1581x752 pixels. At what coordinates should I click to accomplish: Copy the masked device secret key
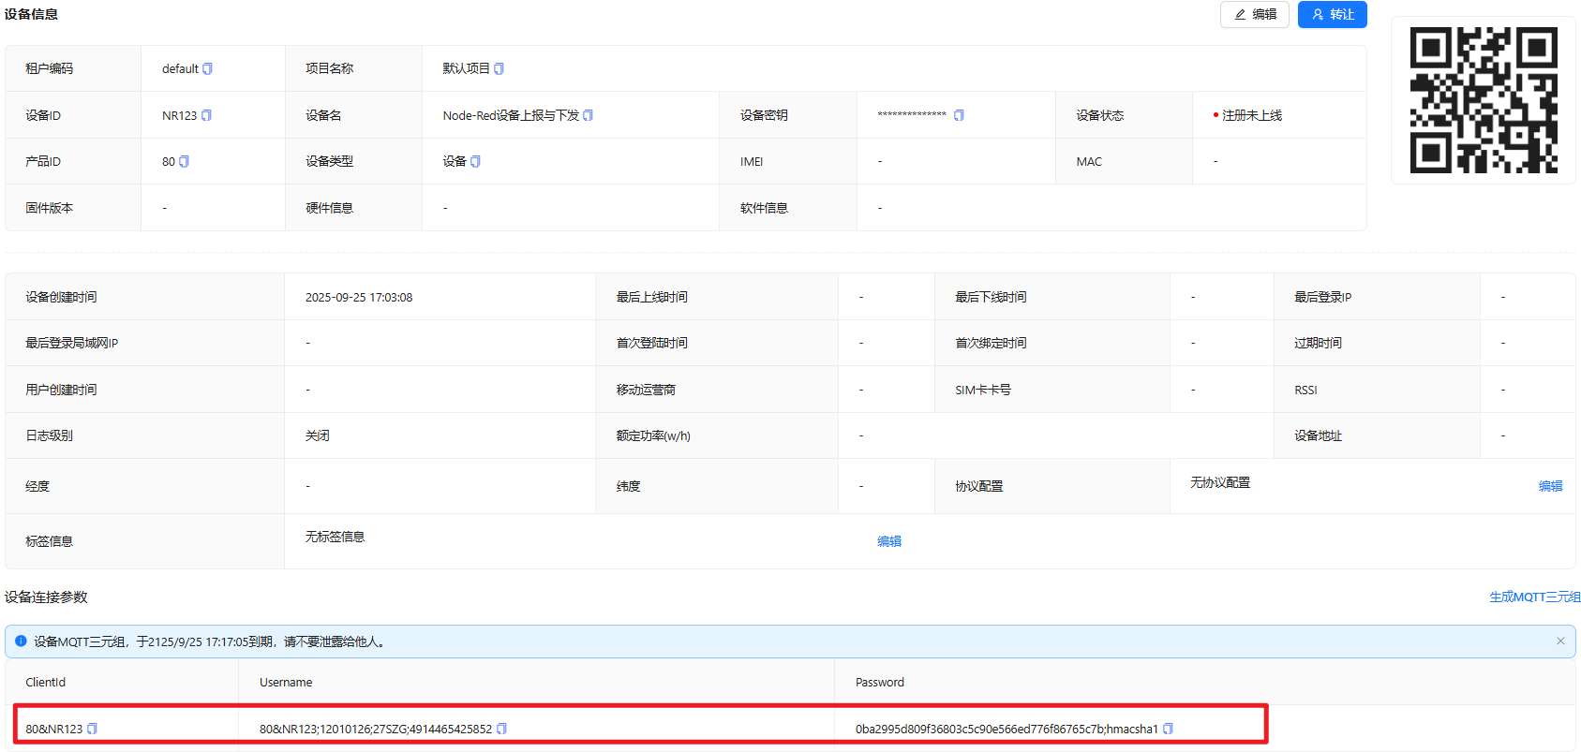959,116
